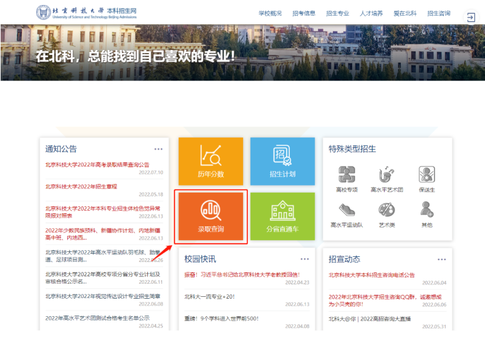Expand more items in 通知公告 panel
Image resolution: width=485 pixels, height=338 pixels.
[x=158, y=149]
